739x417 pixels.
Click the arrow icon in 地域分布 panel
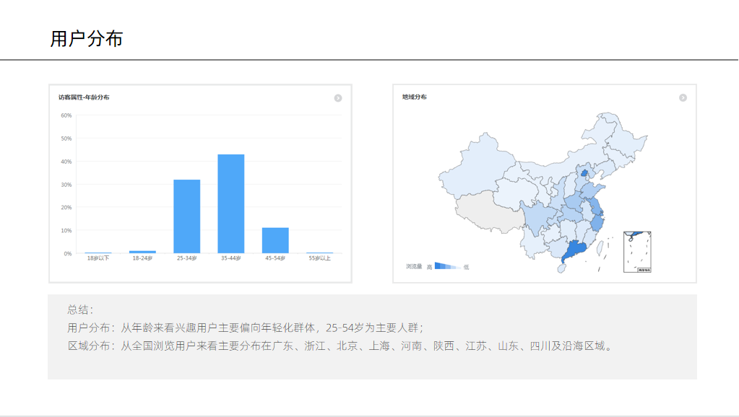(x=683, y=98)
